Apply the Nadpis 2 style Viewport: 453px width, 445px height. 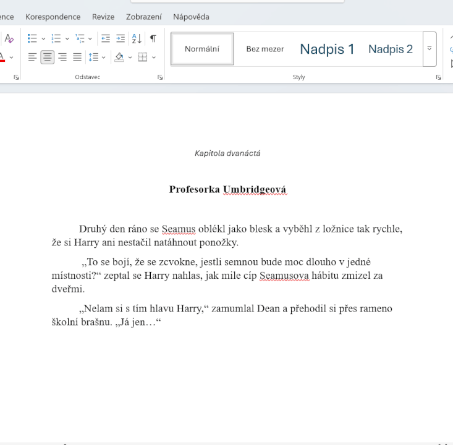(391, 49)
